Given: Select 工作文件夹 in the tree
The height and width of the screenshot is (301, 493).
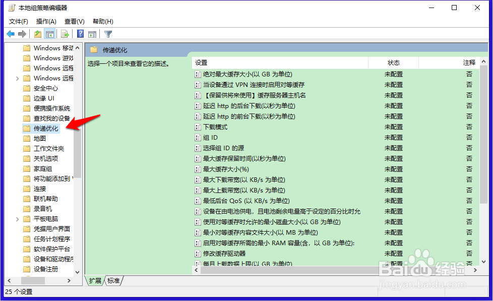Looking at the screenshot, I should point(49,148).
